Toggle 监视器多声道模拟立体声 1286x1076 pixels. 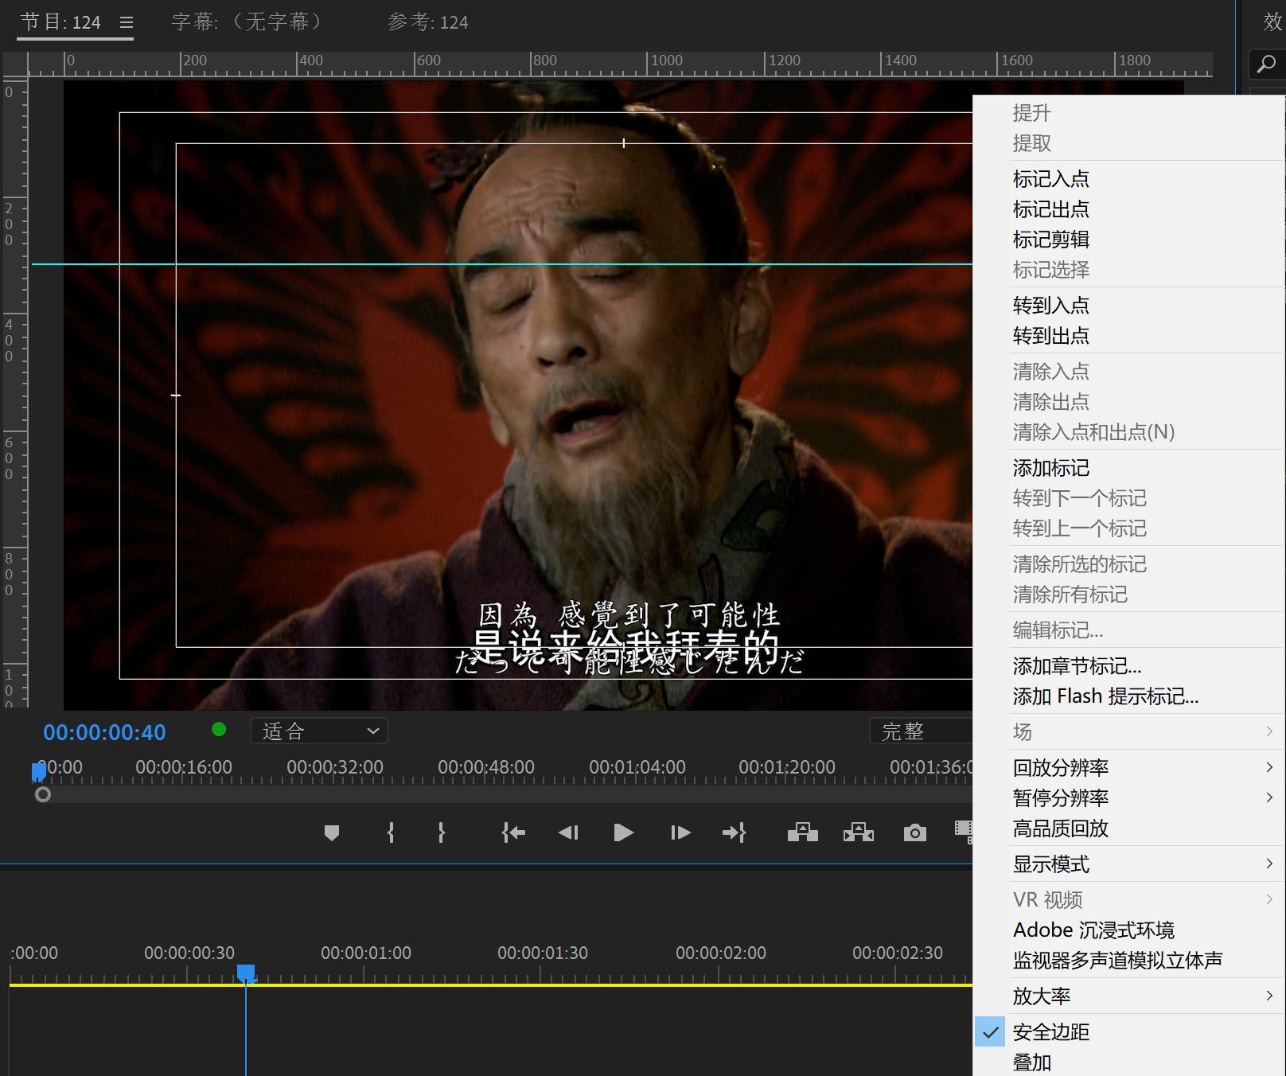click(x=1129, y=960)
